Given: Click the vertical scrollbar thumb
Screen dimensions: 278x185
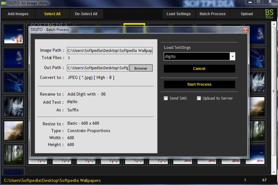Looking at the screenshot, I should [274, 91].
